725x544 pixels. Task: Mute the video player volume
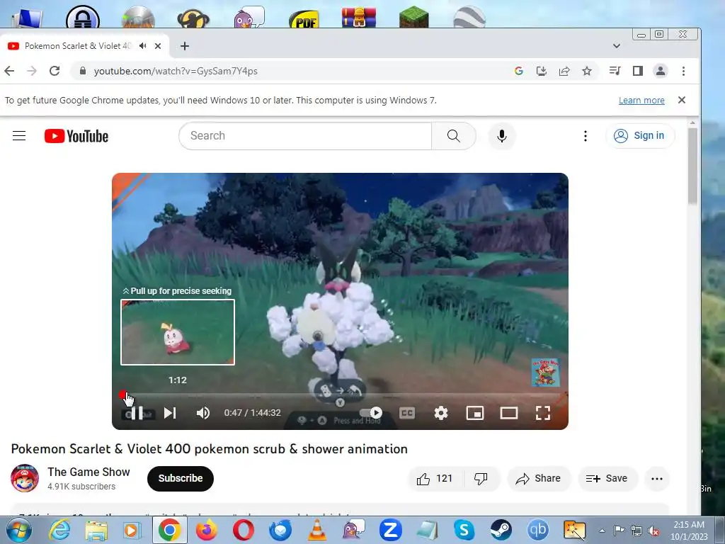(x=202, y=413)
